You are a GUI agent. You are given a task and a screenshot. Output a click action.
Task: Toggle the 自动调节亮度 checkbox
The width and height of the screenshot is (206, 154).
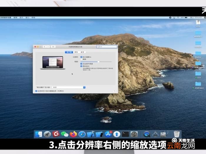[81, 64]
